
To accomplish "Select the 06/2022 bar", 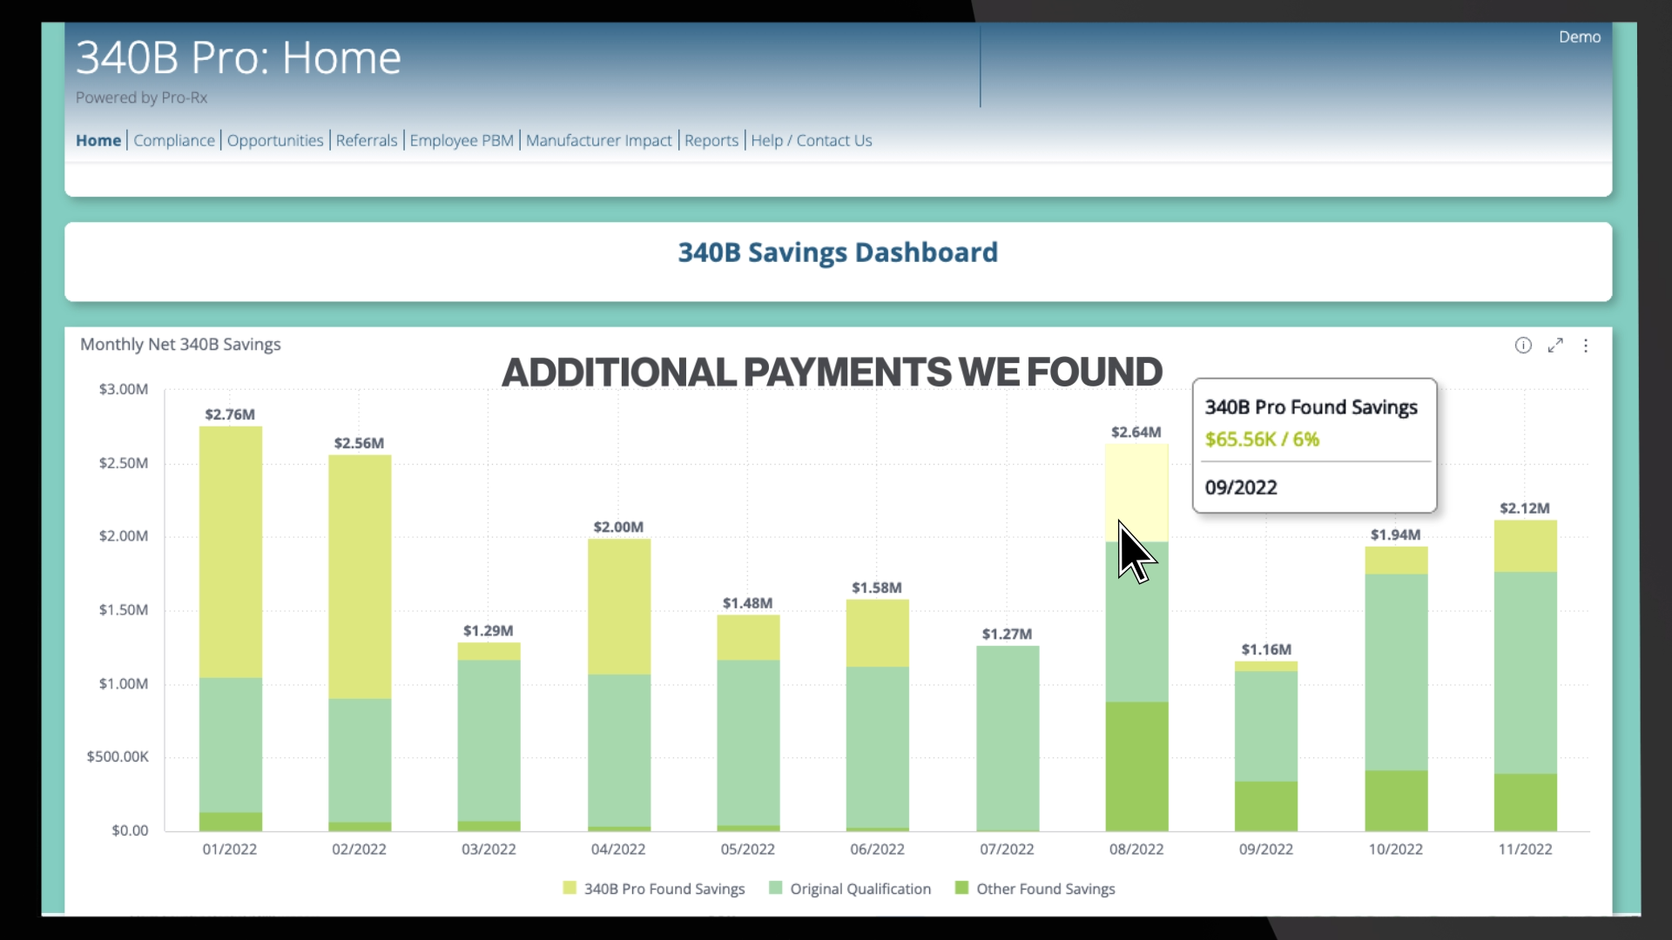I will (878, 715).
